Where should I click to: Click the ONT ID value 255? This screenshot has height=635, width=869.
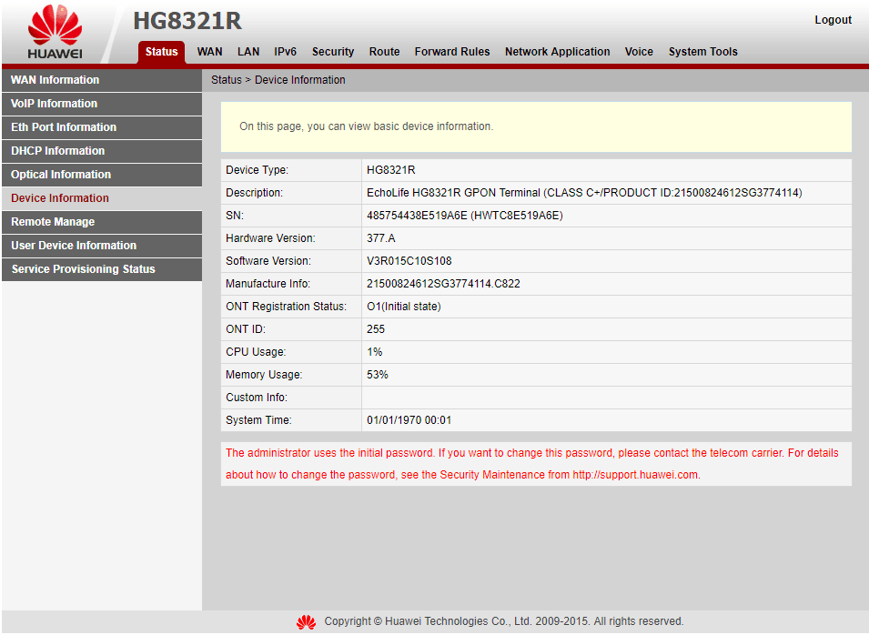[376, 329]
